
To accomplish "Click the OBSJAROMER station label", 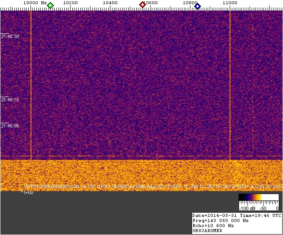I will 207,231.
